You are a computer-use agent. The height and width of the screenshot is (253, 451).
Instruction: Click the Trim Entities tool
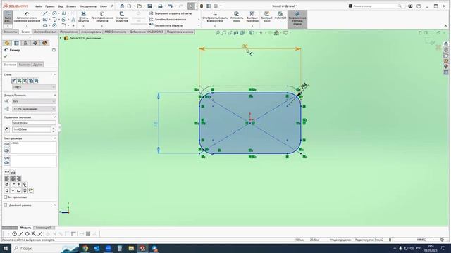pos(83,17)
